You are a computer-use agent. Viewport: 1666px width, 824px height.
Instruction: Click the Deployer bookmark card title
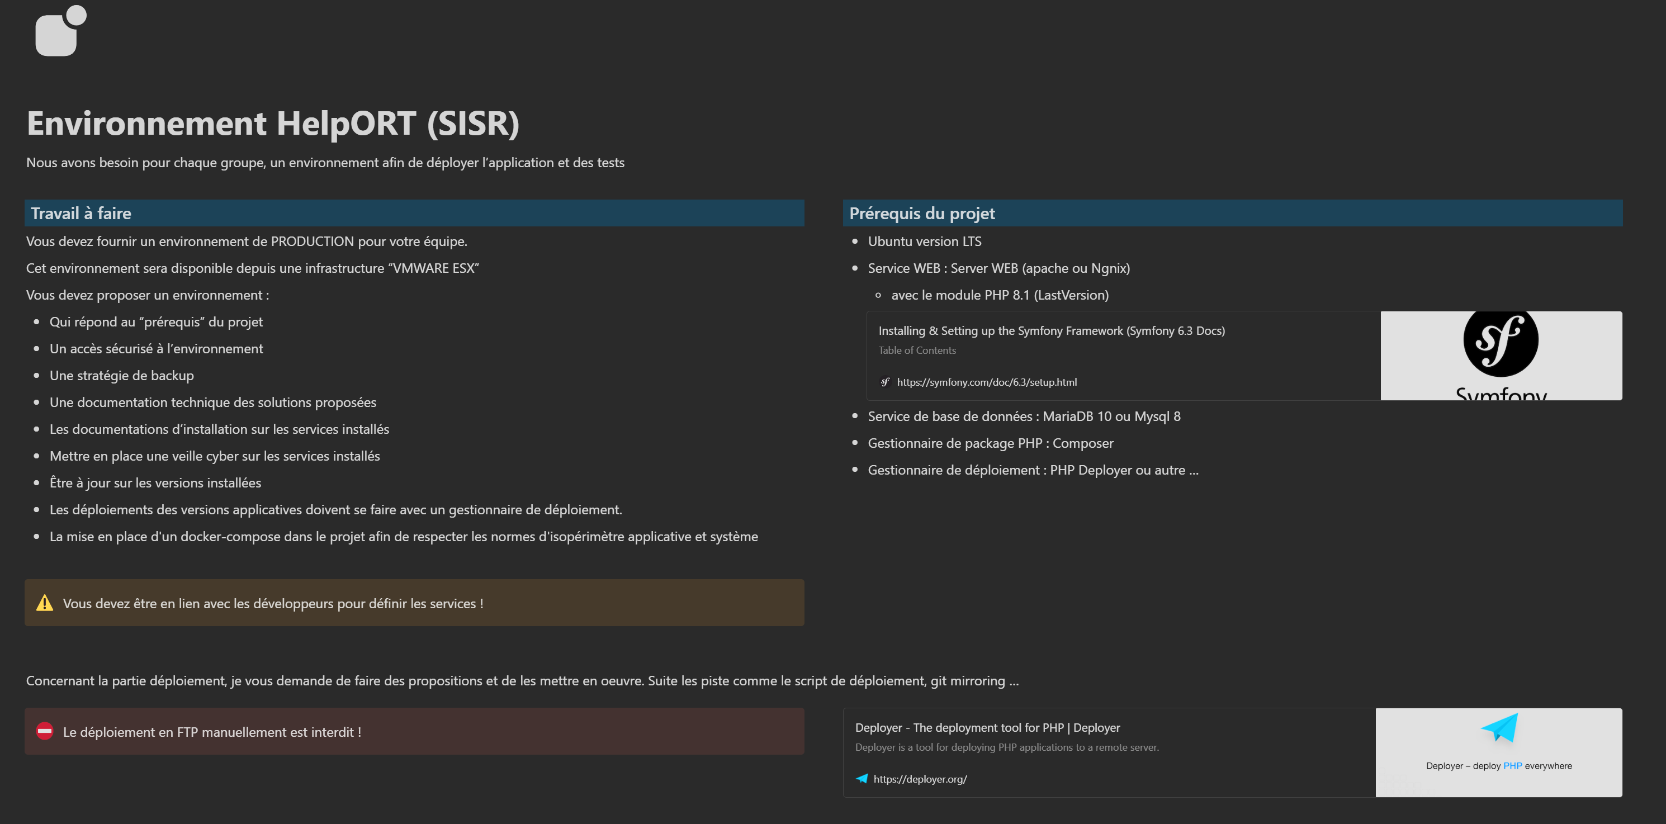(x=987, y=727)
